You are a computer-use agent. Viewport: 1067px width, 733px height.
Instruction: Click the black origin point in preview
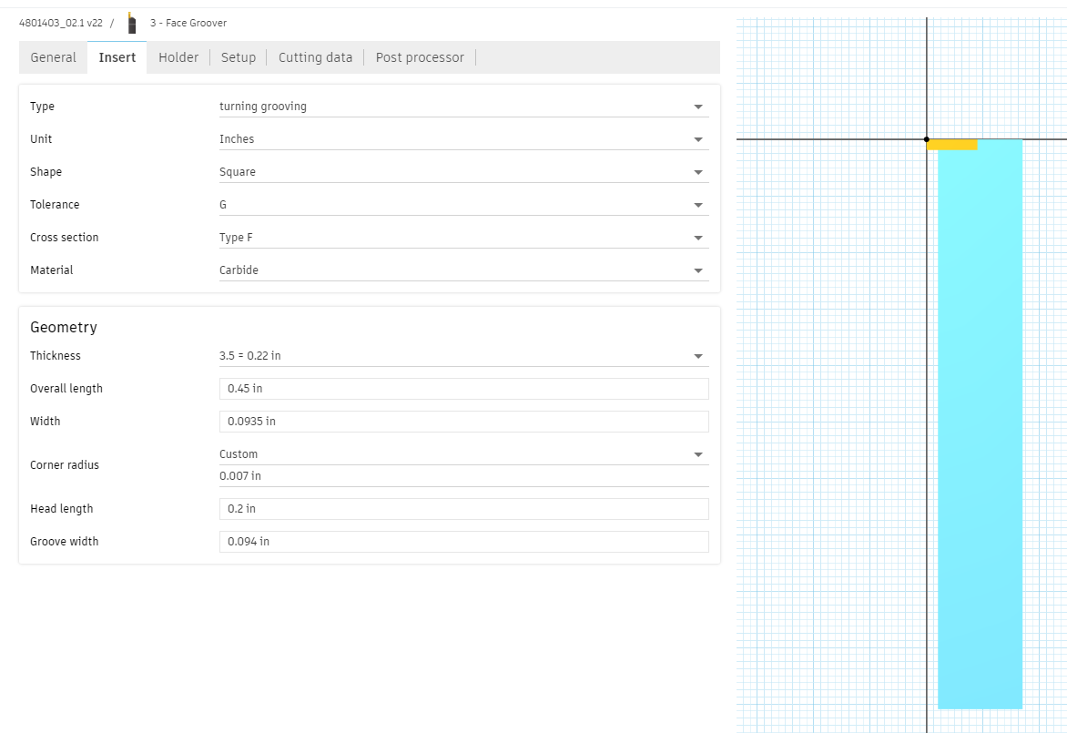click(927, 139)
